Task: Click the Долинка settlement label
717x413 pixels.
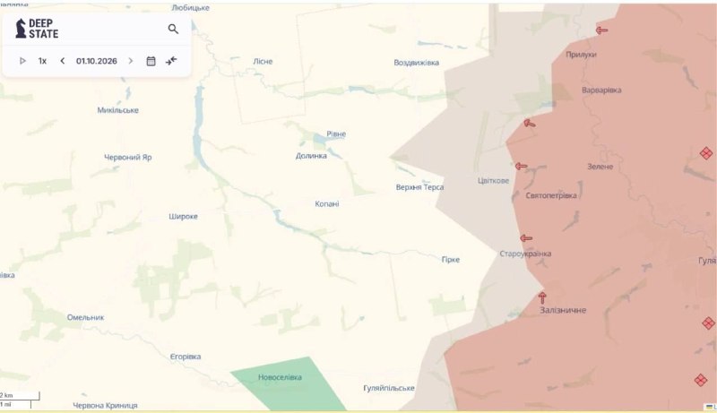Action: pyautogui.click(x=311, y=156)
